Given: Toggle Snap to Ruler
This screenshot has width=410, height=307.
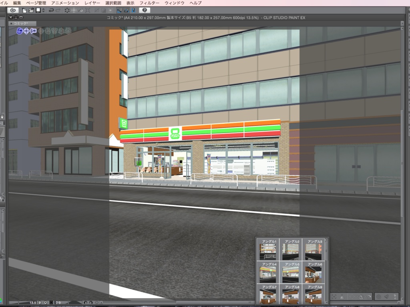Looking at the screenshot, I should click(119, 10).
